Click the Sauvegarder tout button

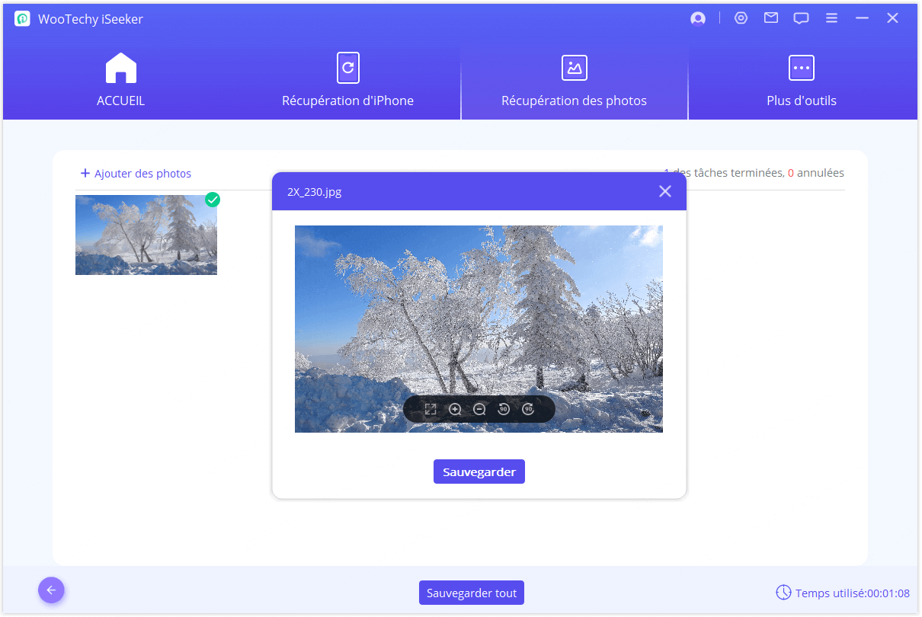coord(472,593)
